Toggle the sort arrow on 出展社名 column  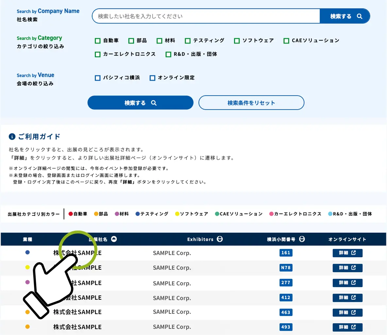113,239
